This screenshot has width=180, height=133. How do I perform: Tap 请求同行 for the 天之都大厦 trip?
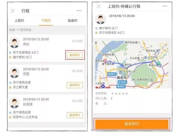pyautogui.click(x=75, y=85)
